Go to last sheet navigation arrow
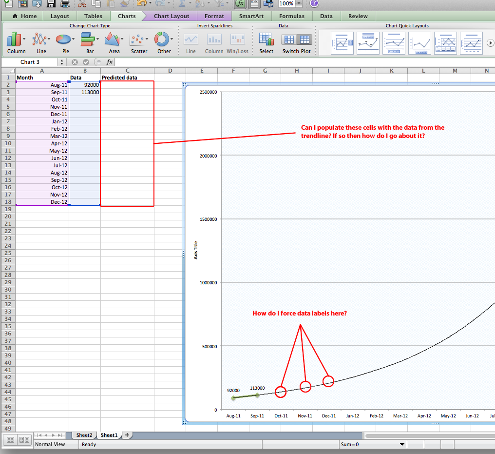The width and height of the screenshot is (495, 454). coord(60,435)
